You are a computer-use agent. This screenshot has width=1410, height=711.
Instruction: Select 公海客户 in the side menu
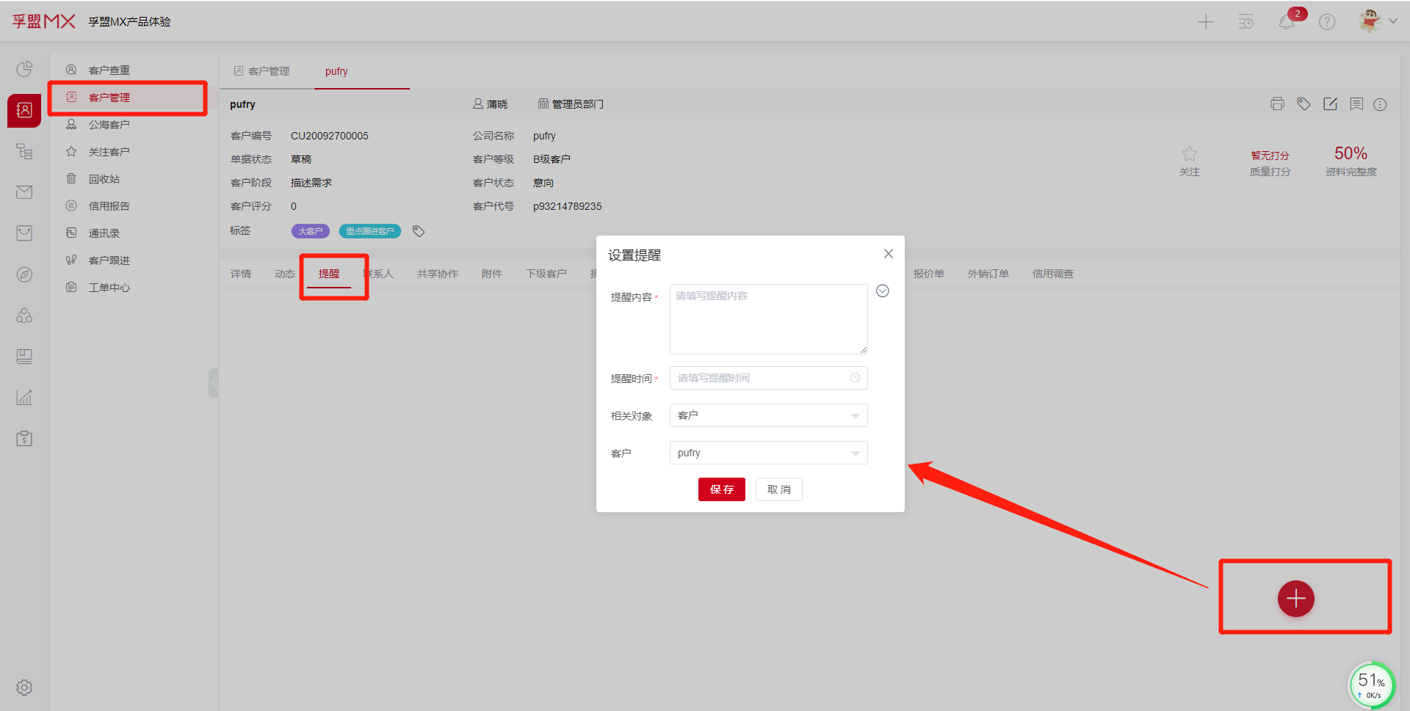click(x=109, y=125)
